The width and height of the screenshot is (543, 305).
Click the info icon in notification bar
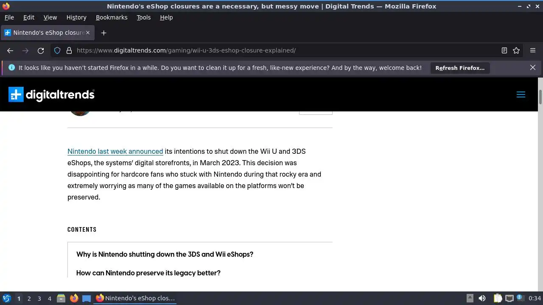(11, 67)
